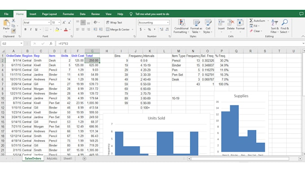Image resolution: width=305 pixels, height=172 pixels.
Task: Switch to the Data tab
Action: (83, 14)
